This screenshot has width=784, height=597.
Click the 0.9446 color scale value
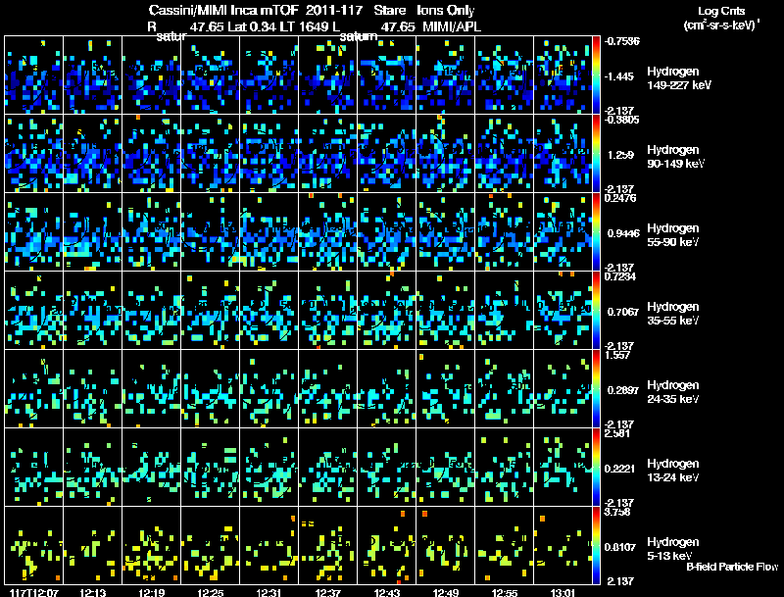coord(623,233)
